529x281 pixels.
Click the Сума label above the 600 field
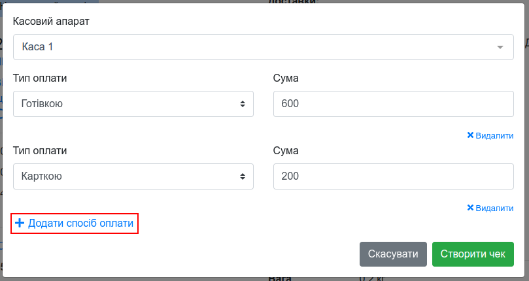pos(286,78)
